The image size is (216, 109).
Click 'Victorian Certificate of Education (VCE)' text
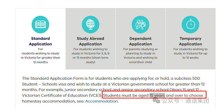(x=61, y=95)
